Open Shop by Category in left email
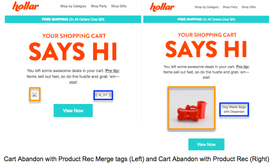This screenshot has width=273, height=166. click(73, 6)
